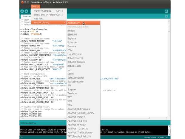This screenshot has width=185, height=139.
Task: Select the Firmata library
Action: [x=84, y=46]
